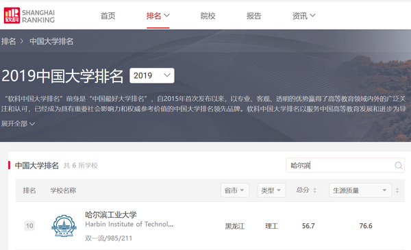Viewport: 411px width, 250px height.
Task: Open the 哈尔滨工业大学 school link
Action: click(110, 214)
